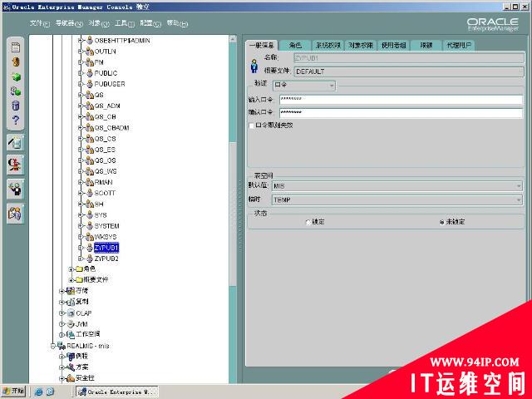Select the 锁定 radio button
The image size is (532, 399).
308,222
